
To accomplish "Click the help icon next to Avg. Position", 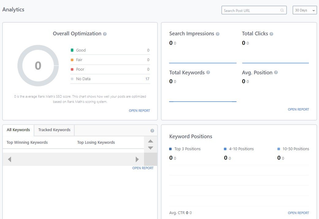I will [x=276, y=72].
